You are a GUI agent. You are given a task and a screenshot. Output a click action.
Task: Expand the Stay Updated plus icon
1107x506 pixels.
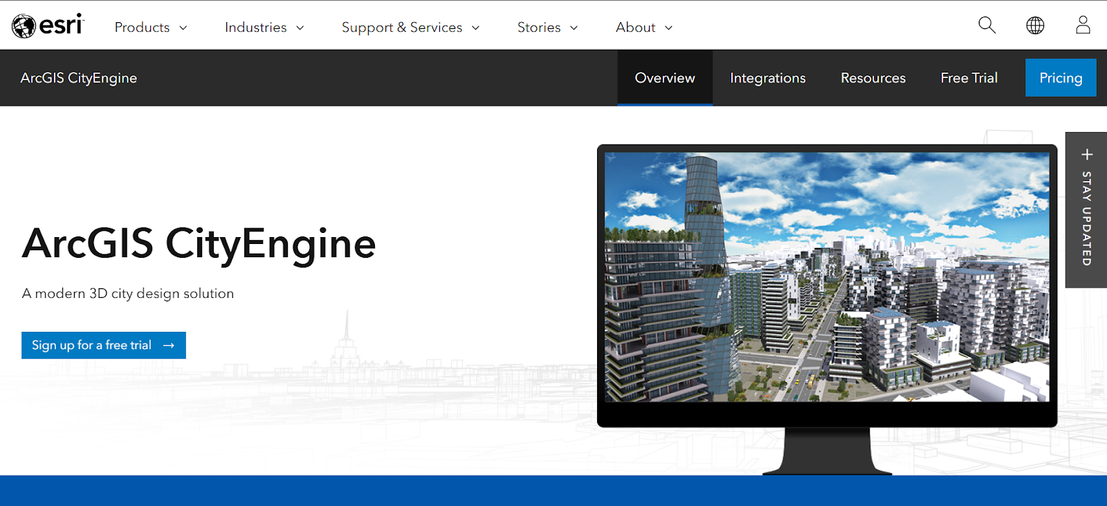point(1087,154)
